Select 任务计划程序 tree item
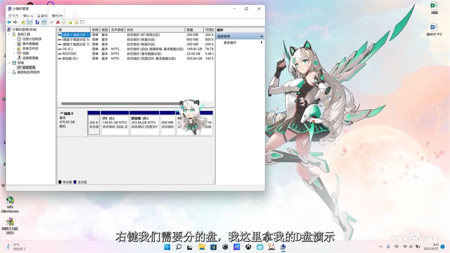450x253 pixels. 32,39
